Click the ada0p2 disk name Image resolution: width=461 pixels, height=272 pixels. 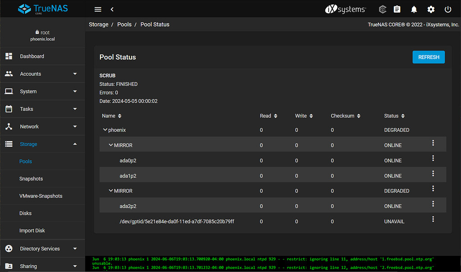(128, 161)
